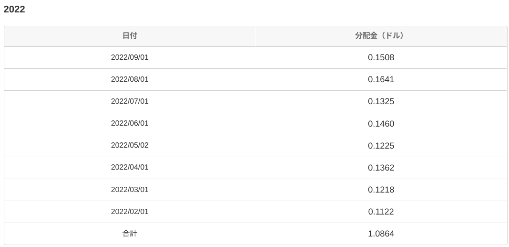Select the 0.1225 dividend value
Viewport: 509px width, 247px height.
coord(381,146)
